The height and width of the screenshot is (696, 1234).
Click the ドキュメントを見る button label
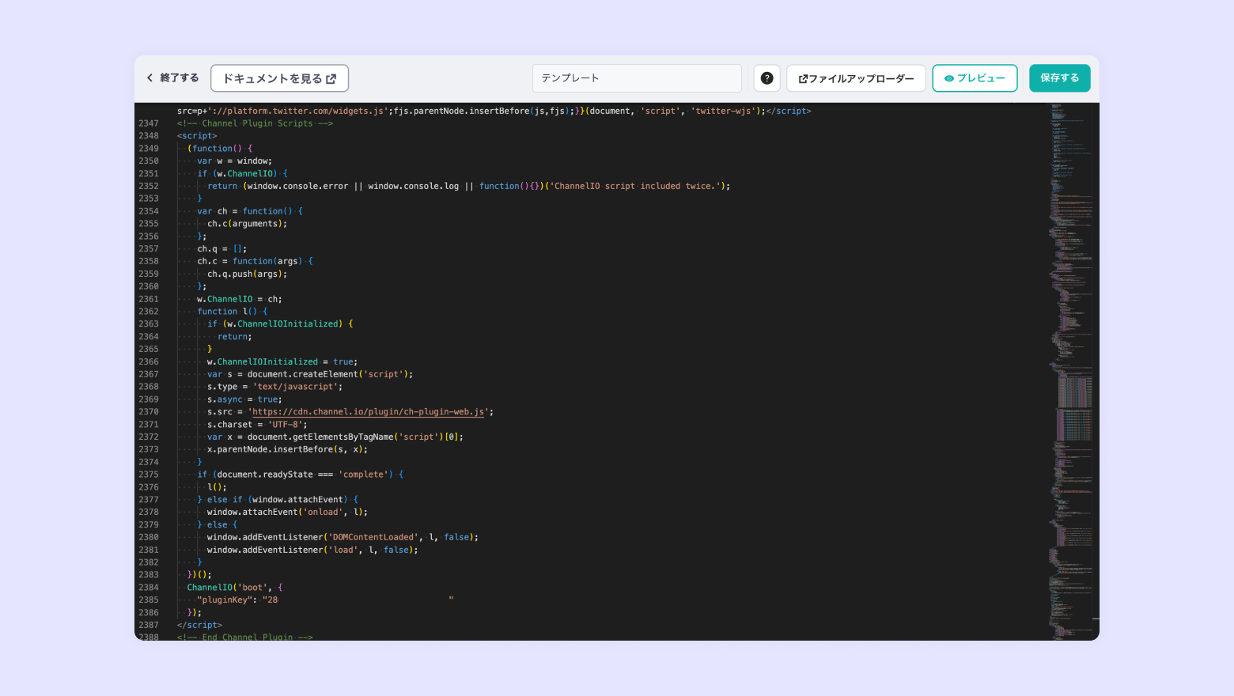coord(272,78)
